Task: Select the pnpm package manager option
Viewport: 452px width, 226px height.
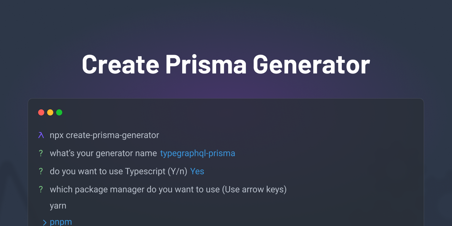Action: [x=61, y=222]
